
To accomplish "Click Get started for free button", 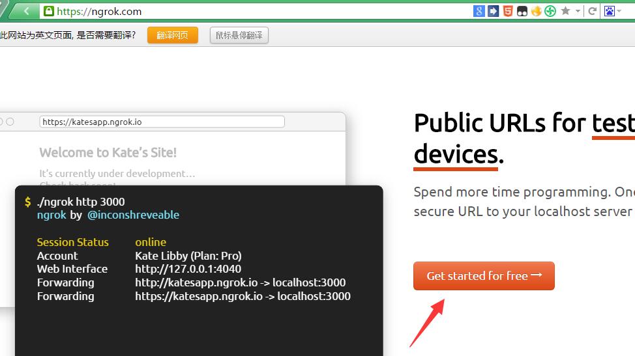I will pos(484,276).
